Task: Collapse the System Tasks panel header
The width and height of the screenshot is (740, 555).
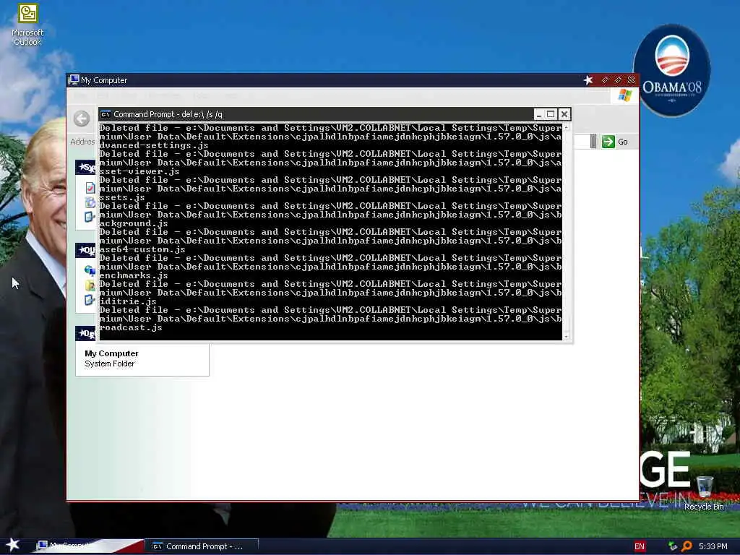Action: 87,167
